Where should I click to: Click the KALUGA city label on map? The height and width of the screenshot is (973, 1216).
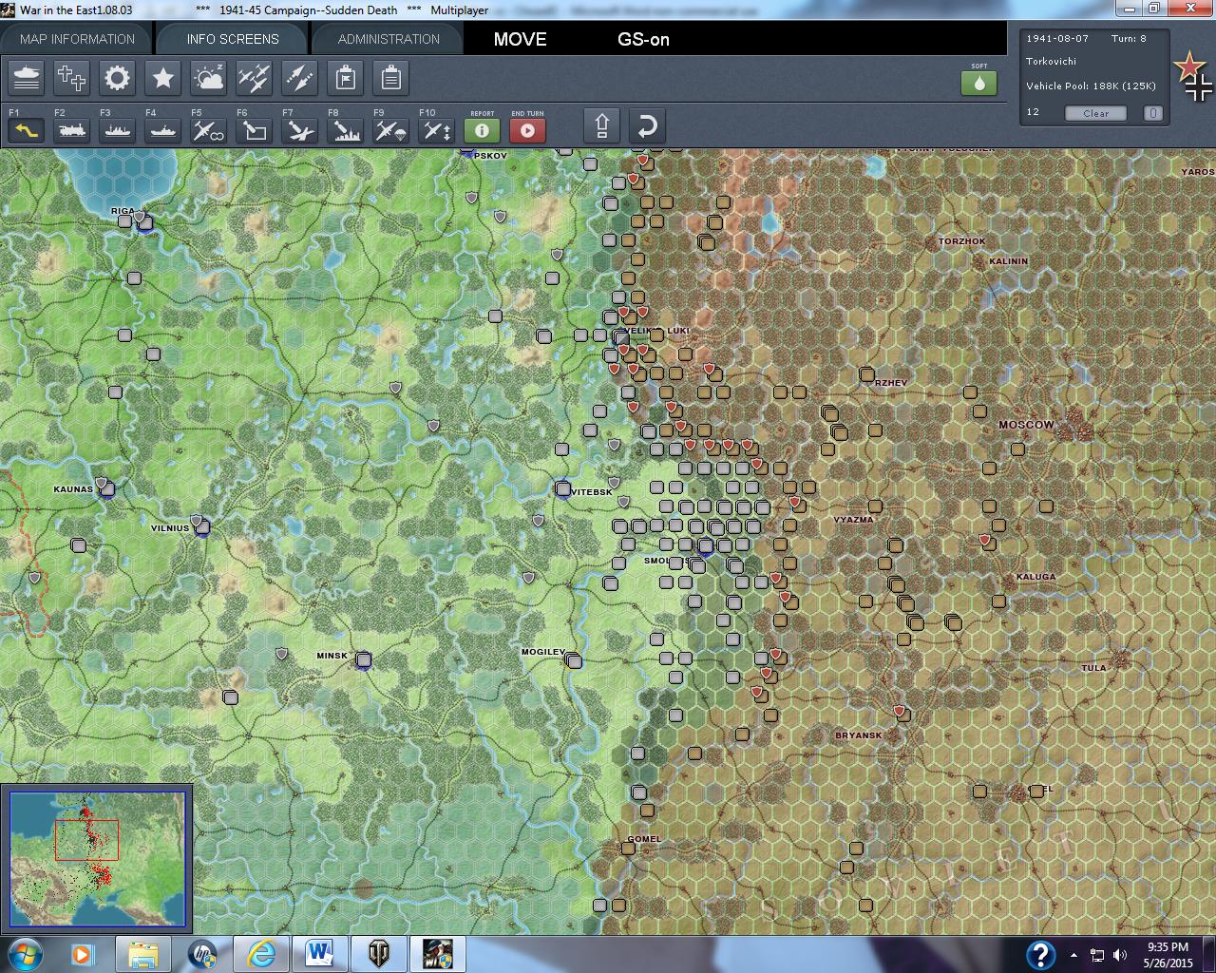pyautogui.click(x=1035, y=577)
